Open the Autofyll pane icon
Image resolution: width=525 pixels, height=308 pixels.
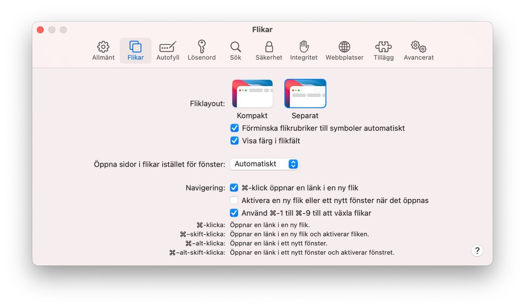(x=168, y=51)
